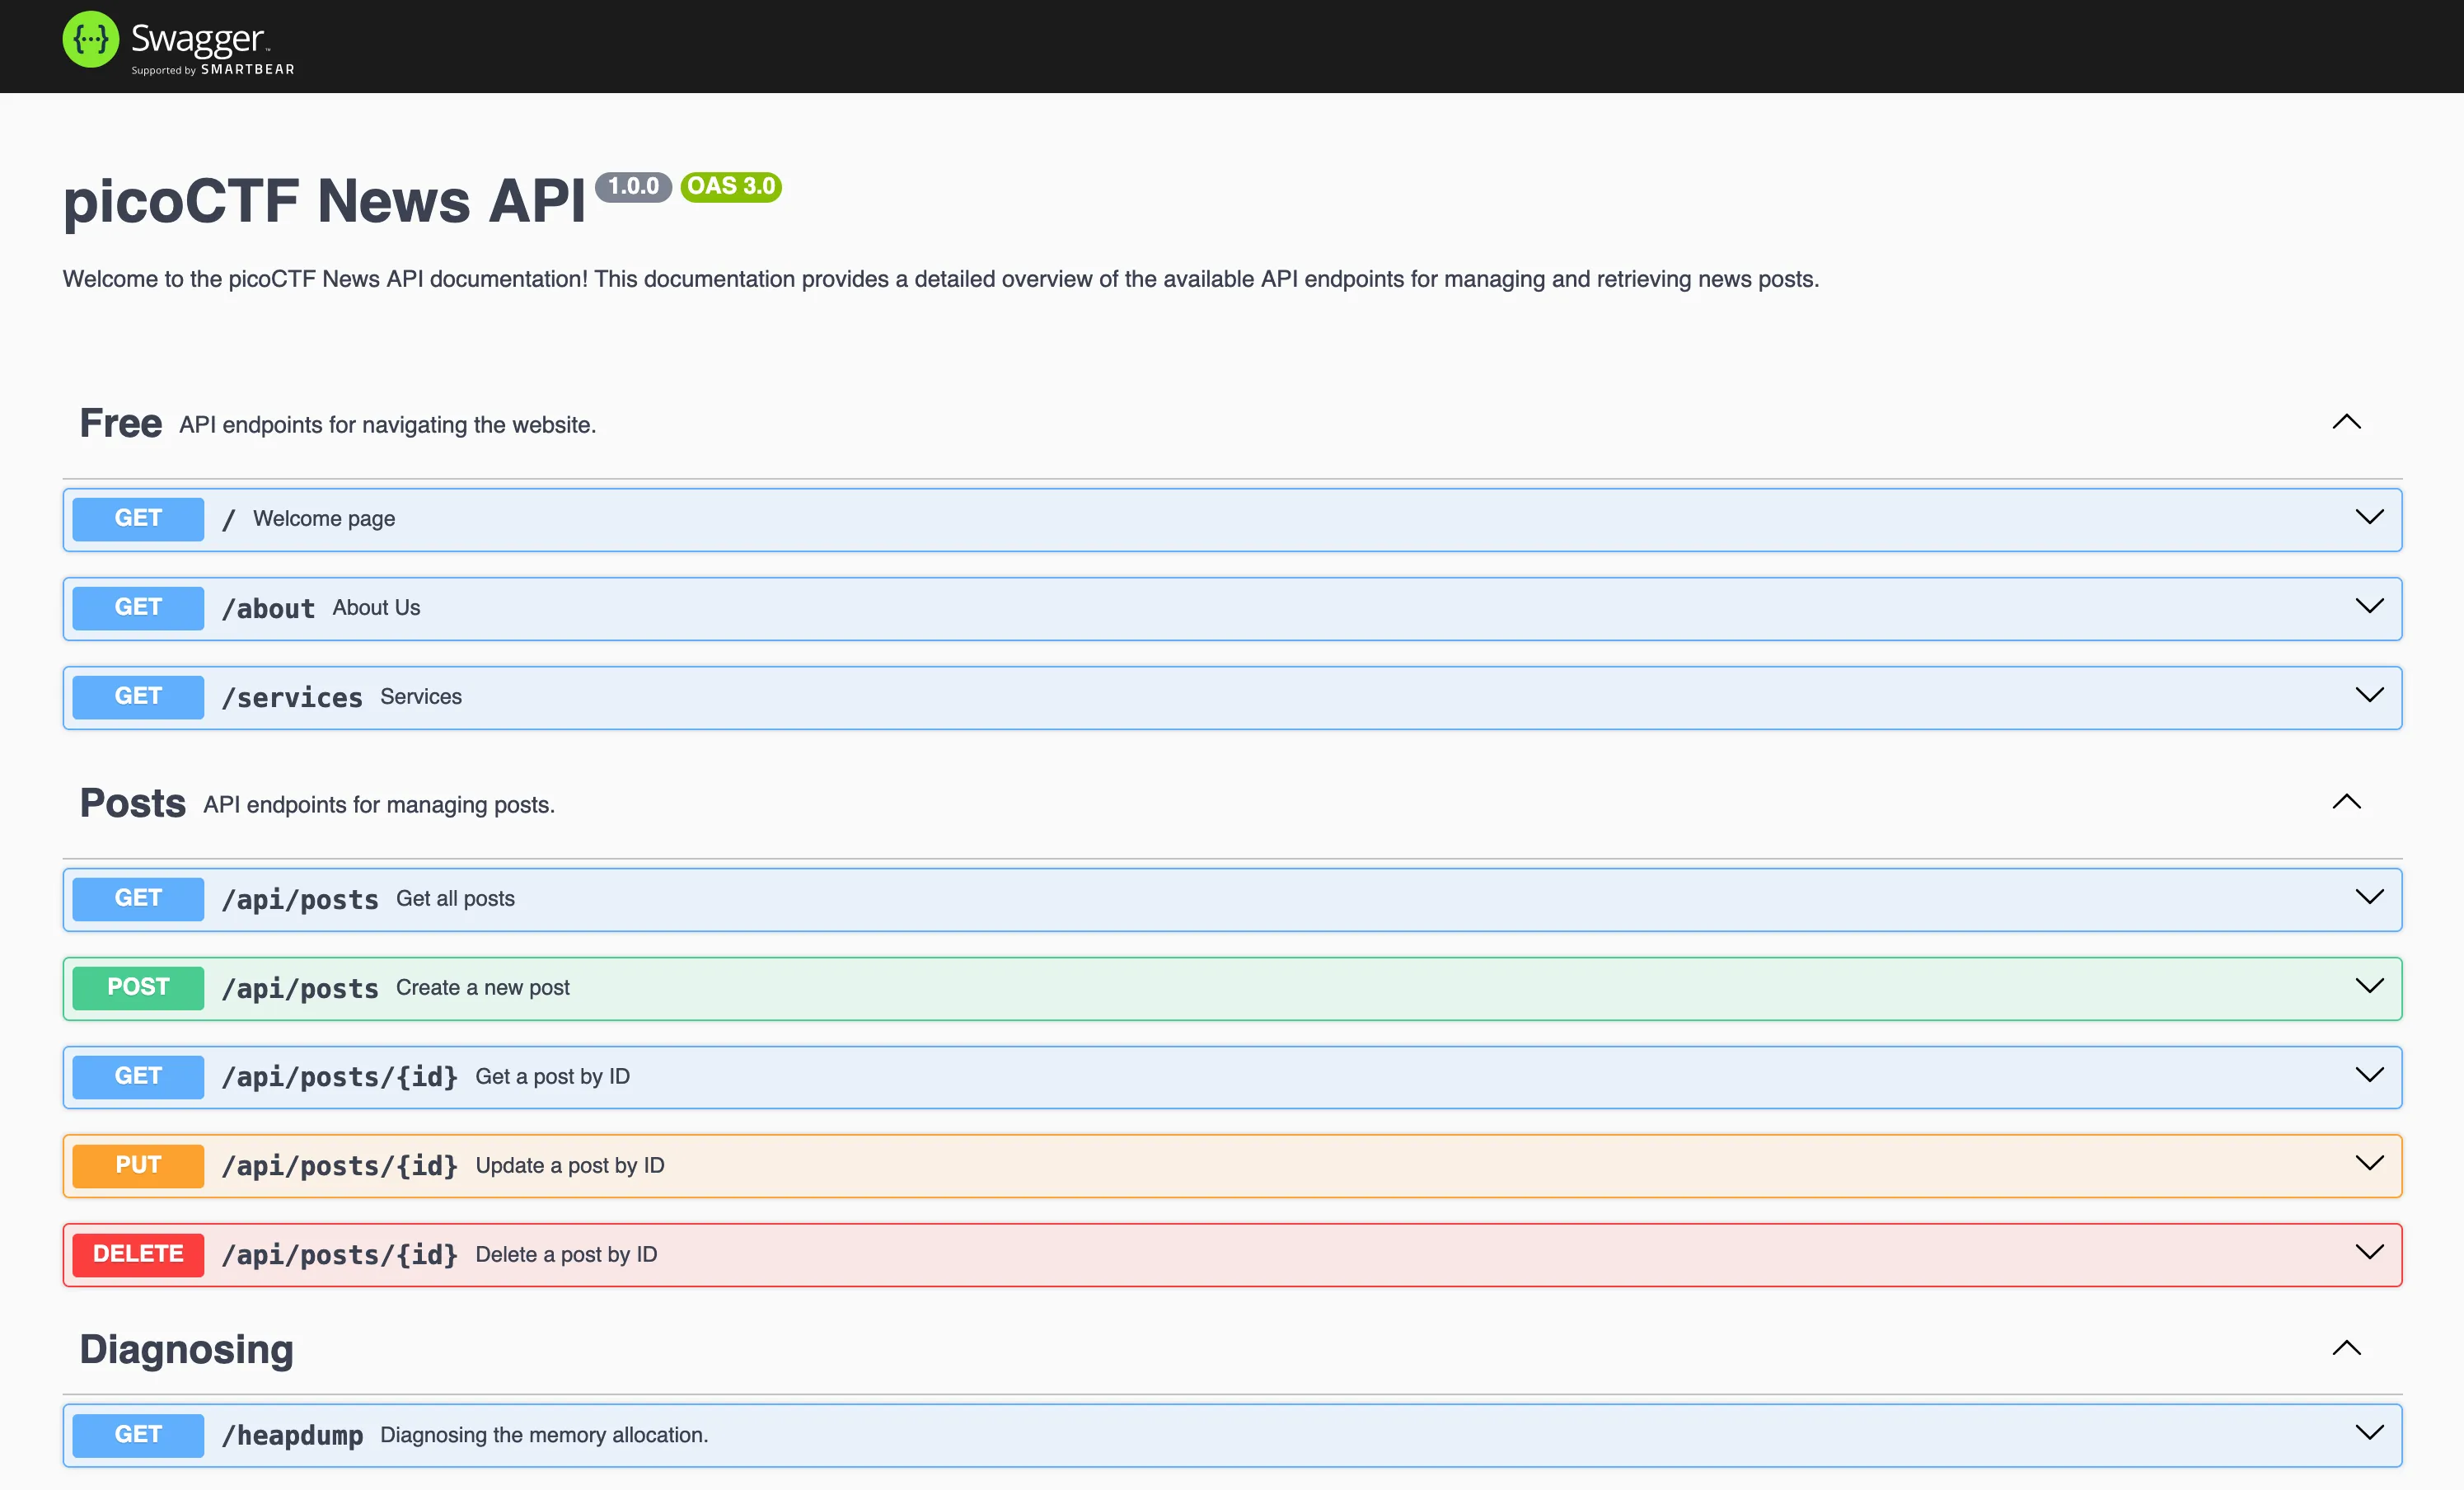Collapse the Posts section chevron

2346,802
